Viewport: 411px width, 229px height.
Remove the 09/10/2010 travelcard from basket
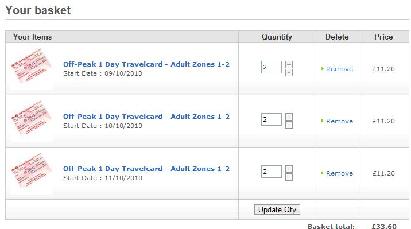point(339,69)
